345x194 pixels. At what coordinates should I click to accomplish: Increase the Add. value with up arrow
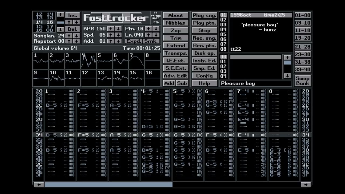(x=111, y=41)
